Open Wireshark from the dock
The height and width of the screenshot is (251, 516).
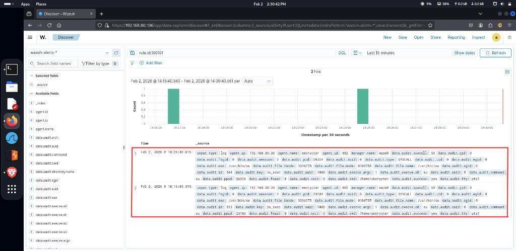[x=12, y=138]
